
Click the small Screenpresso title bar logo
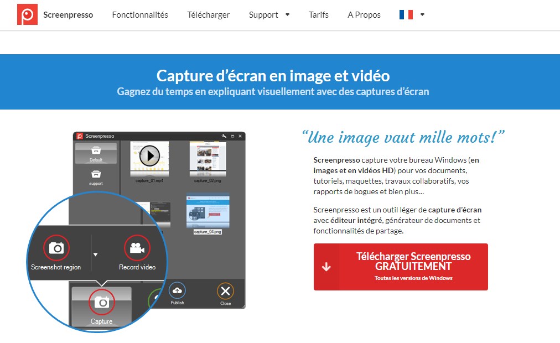pos(80,136)
